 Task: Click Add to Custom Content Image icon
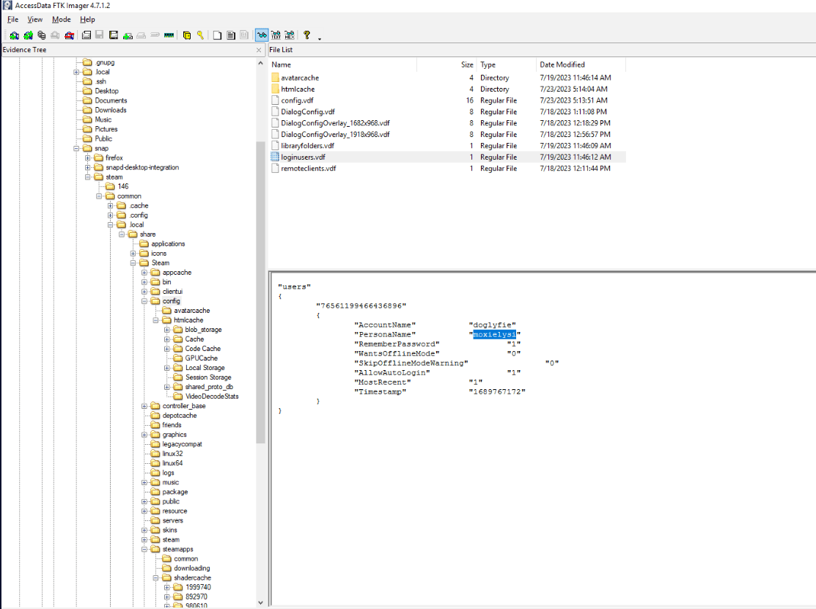(x=128, y=35)
